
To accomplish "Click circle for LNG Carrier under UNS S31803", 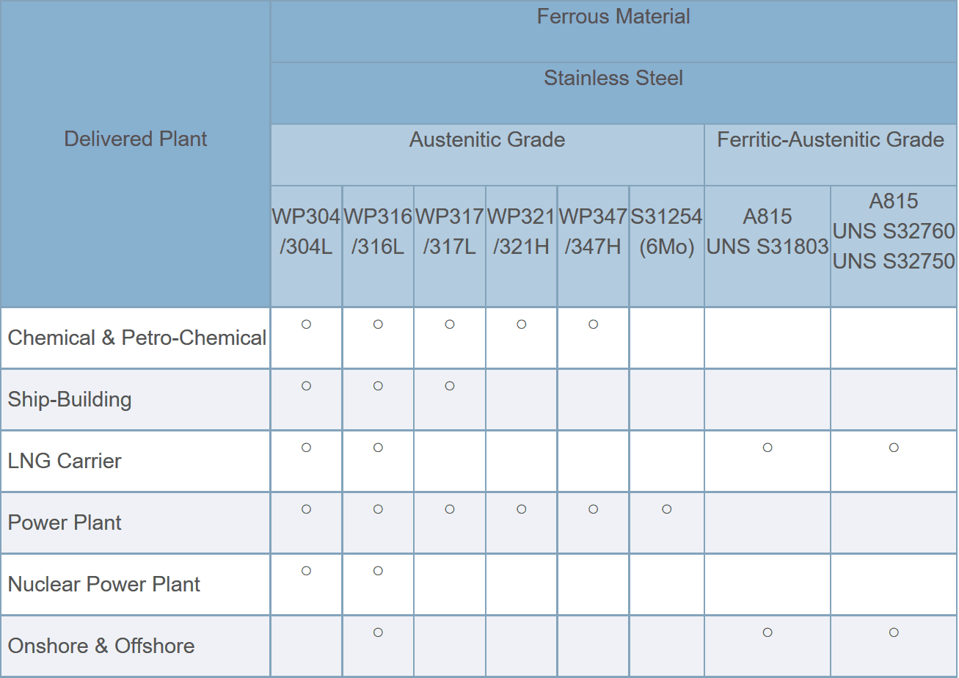I will point(767,448).
